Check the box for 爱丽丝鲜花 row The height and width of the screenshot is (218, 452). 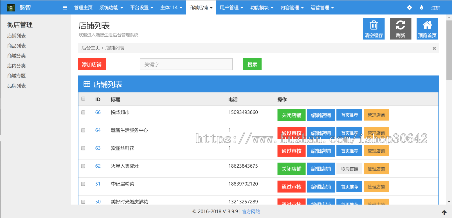[x=83, y=148]
